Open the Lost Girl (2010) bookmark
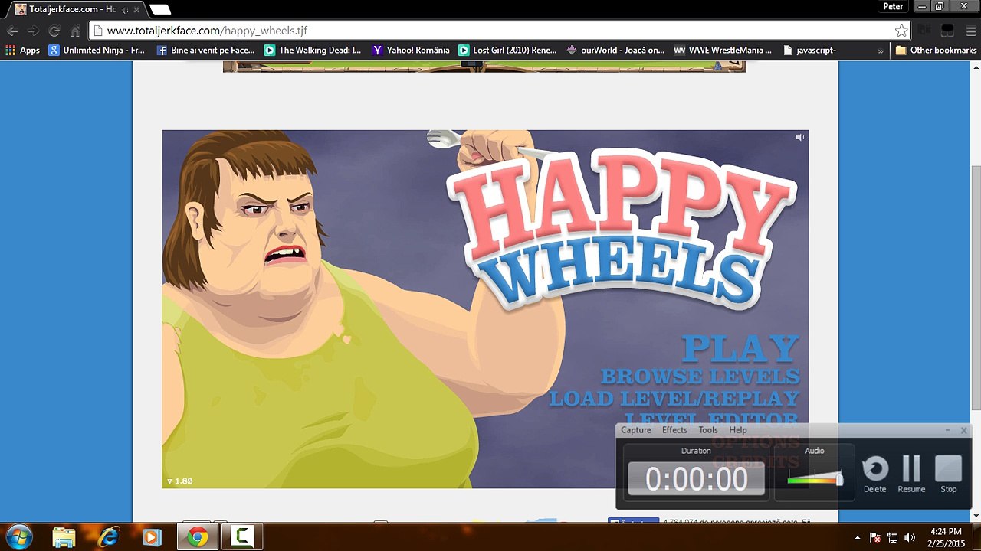Screen dimensions: 981x551 507,50
